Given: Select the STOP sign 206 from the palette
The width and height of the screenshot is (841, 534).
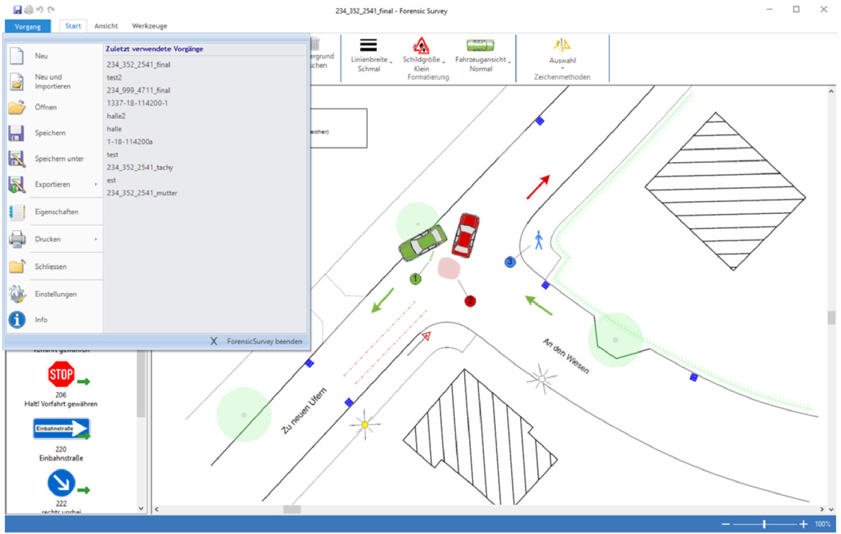Looking at the screenshot, I should (62, 375).
